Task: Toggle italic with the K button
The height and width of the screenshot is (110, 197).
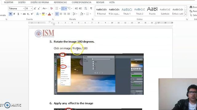Action: coord(14,14)
